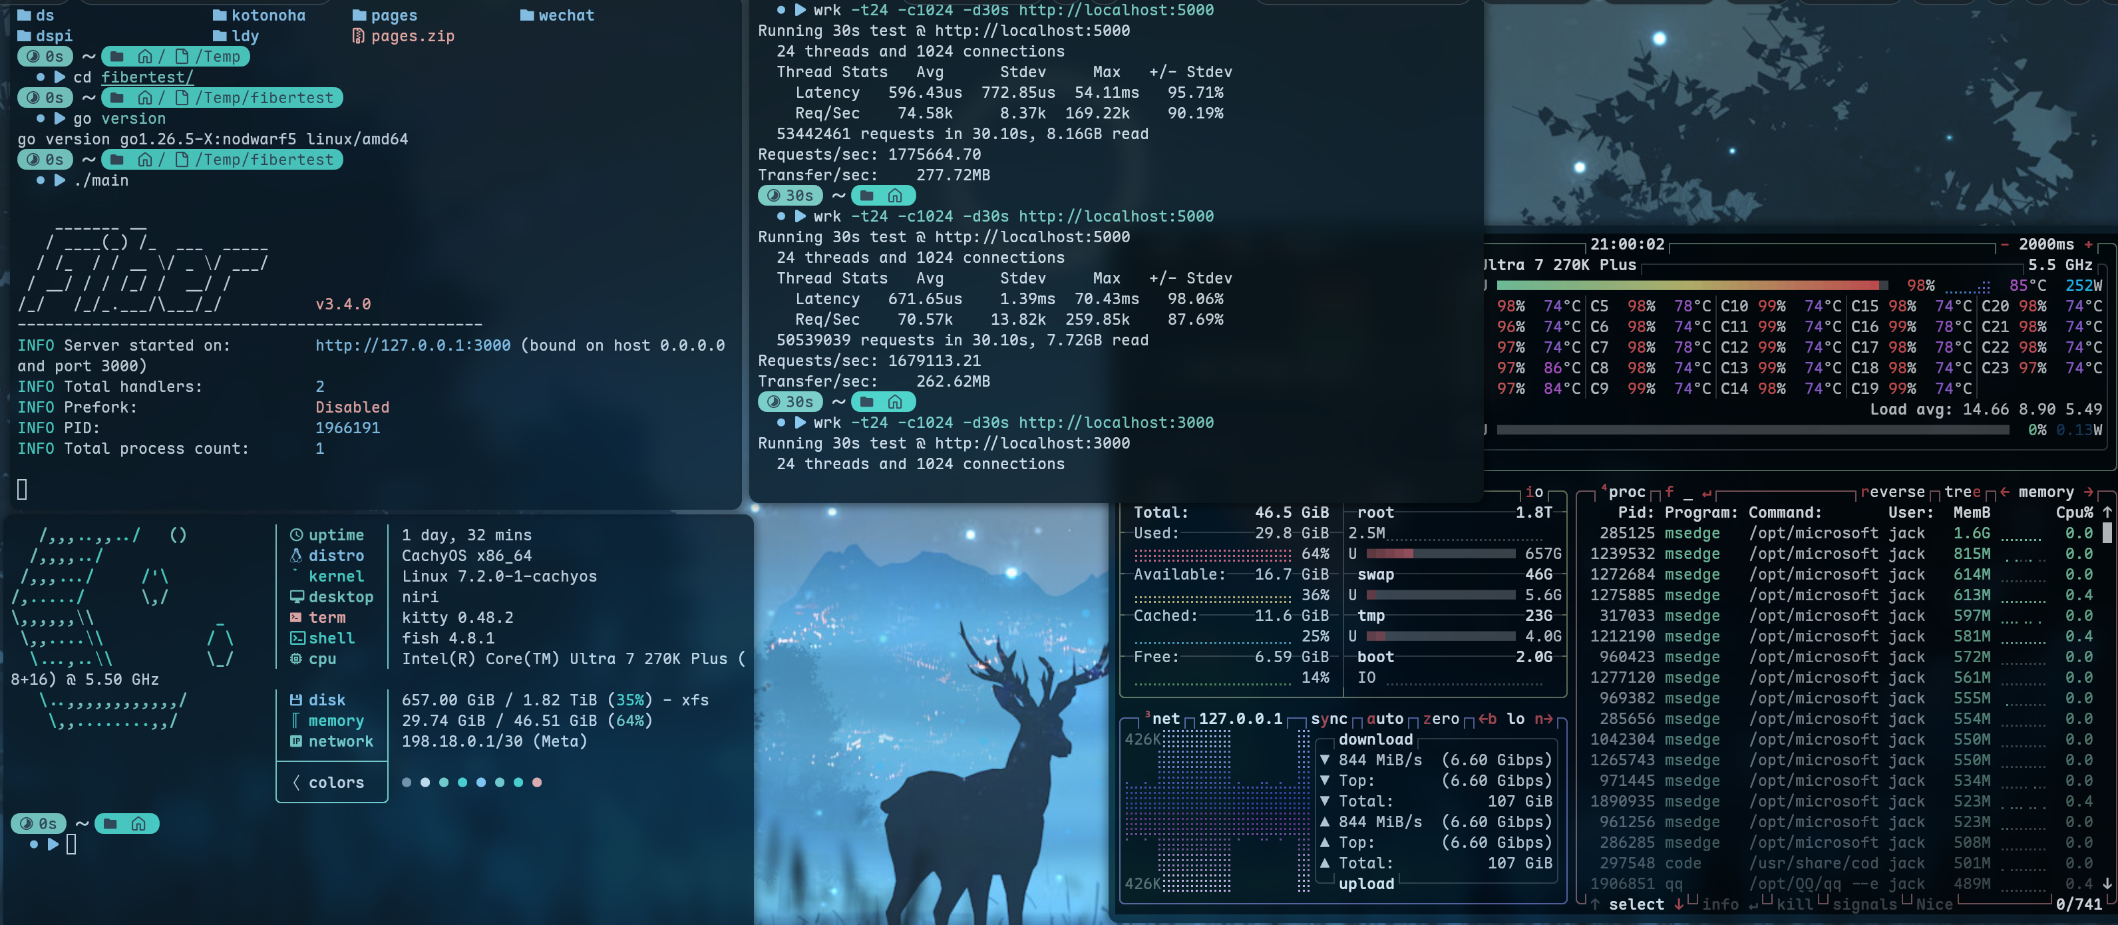Click the pages folder icon
Viewport: 2118px width, 925px height.
click(359, 15)
